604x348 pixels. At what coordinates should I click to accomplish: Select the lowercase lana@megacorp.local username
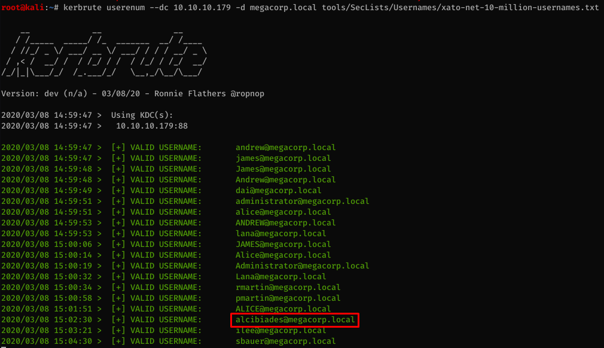pyautogui.click(x=280, y=234)
